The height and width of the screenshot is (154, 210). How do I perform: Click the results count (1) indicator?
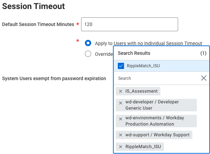point(203,53)
